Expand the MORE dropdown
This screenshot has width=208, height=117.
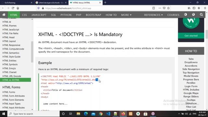click(x=126, y=15)
